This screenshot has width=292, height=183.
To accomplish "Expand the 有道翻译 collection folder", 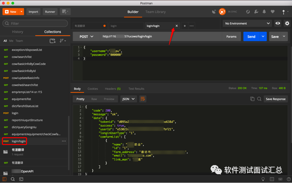I will click(x=5, y=152).
